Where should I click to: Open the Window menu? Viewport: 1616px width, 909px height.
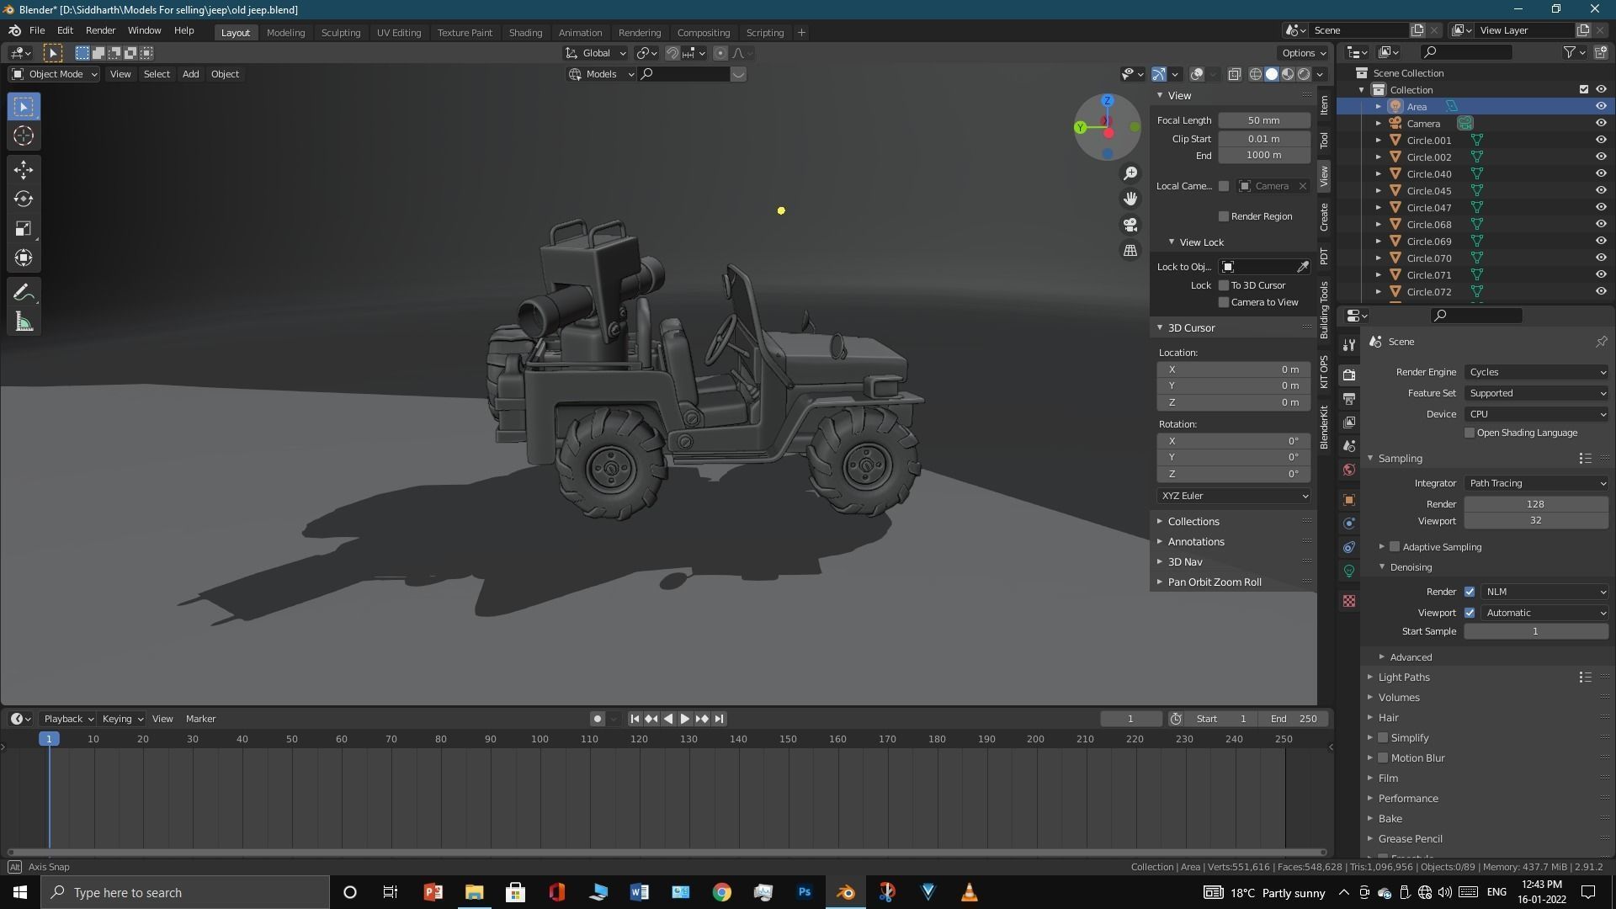tap(144, 30)
